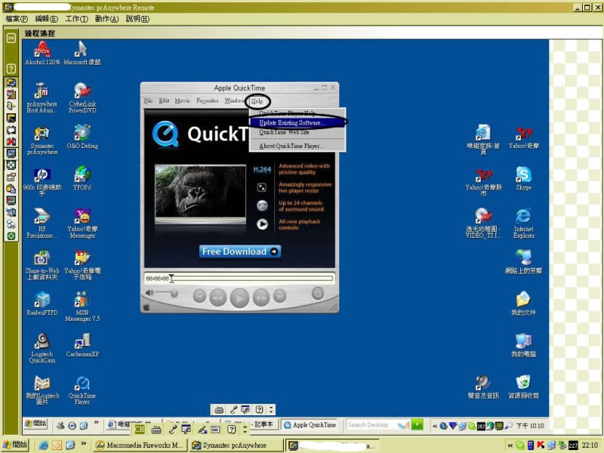Open the QuickTime Edit menu
The image size is (604, 453).
click(164, 101)
